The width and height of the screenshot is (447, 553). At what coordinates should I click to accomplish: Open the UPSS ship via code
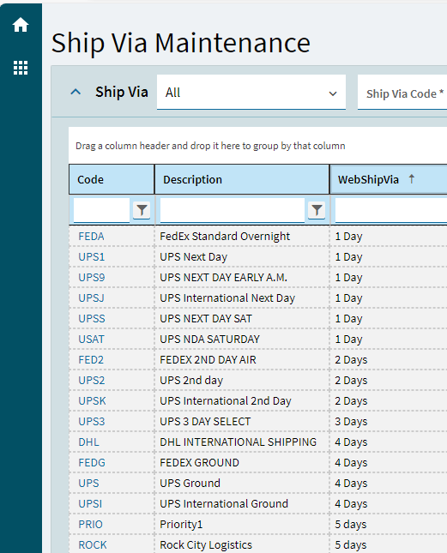pyautogui.click(x=92, y=318)
